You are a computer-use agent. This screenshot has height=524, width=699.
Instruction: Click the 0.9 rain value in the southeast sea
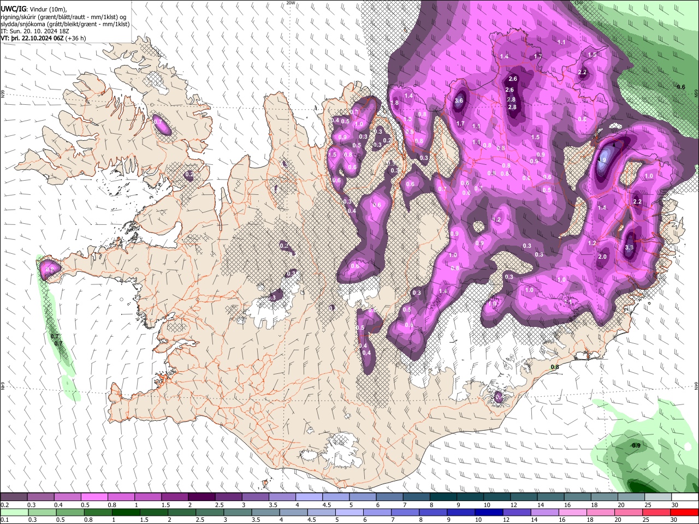tap(636, 445)
